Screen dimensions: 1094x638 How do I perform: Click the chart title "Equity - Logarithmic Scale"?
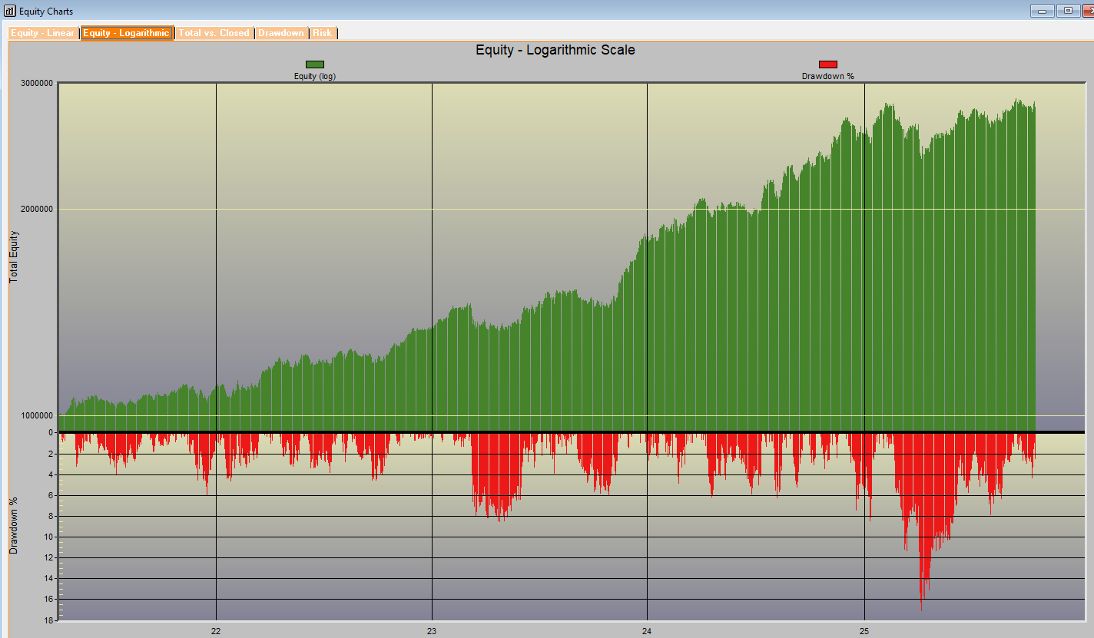[x=555, y=50]
